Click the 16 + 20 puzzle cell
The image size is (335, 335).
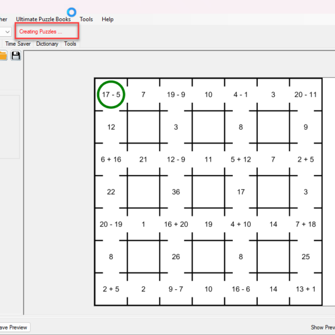[176, 224]
